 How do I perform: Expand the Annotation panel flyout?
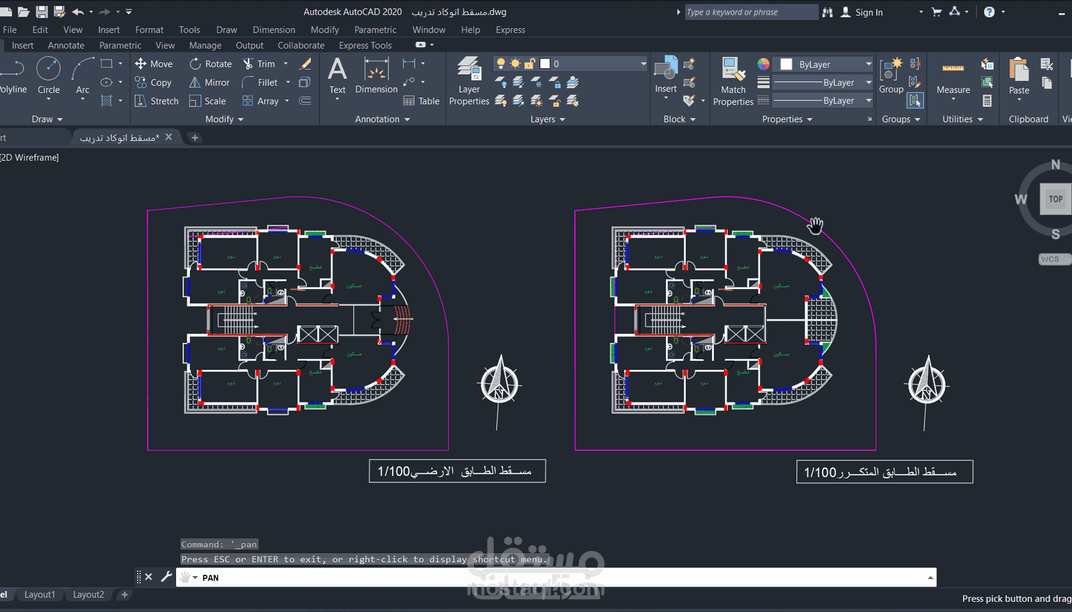pos(383,119)
